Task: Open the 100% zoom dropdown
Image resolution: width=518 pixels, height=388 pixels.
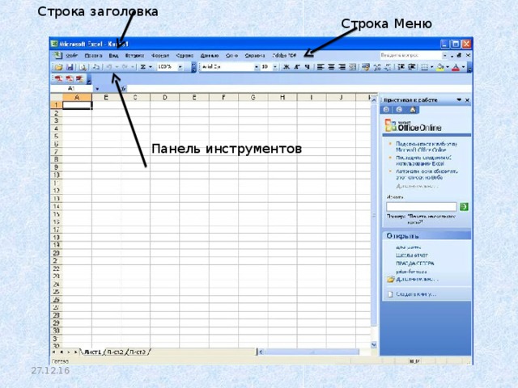Action: (180, 67)
